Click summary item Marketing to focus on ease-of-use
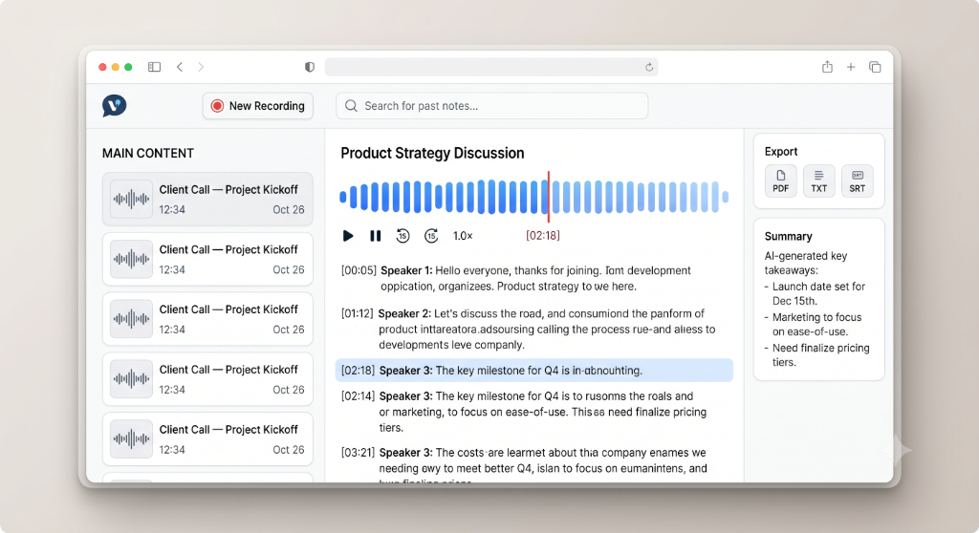Viewport: 979px width, 533px height. [814, 325]
